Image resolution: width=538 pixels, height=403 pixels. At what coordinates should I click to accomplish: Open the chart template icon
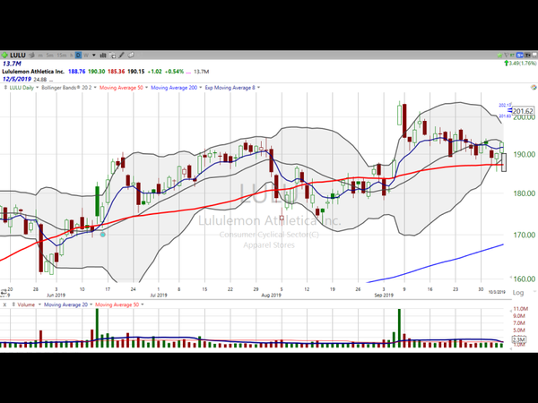pos(112,56)
